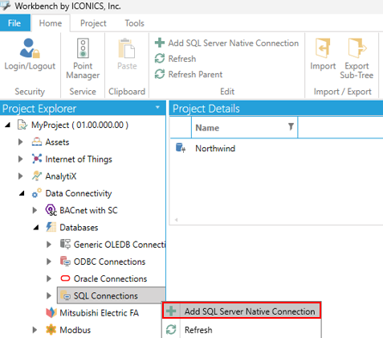Open the Tools ribbon tab
383x338 pixels.
point(134,23)
